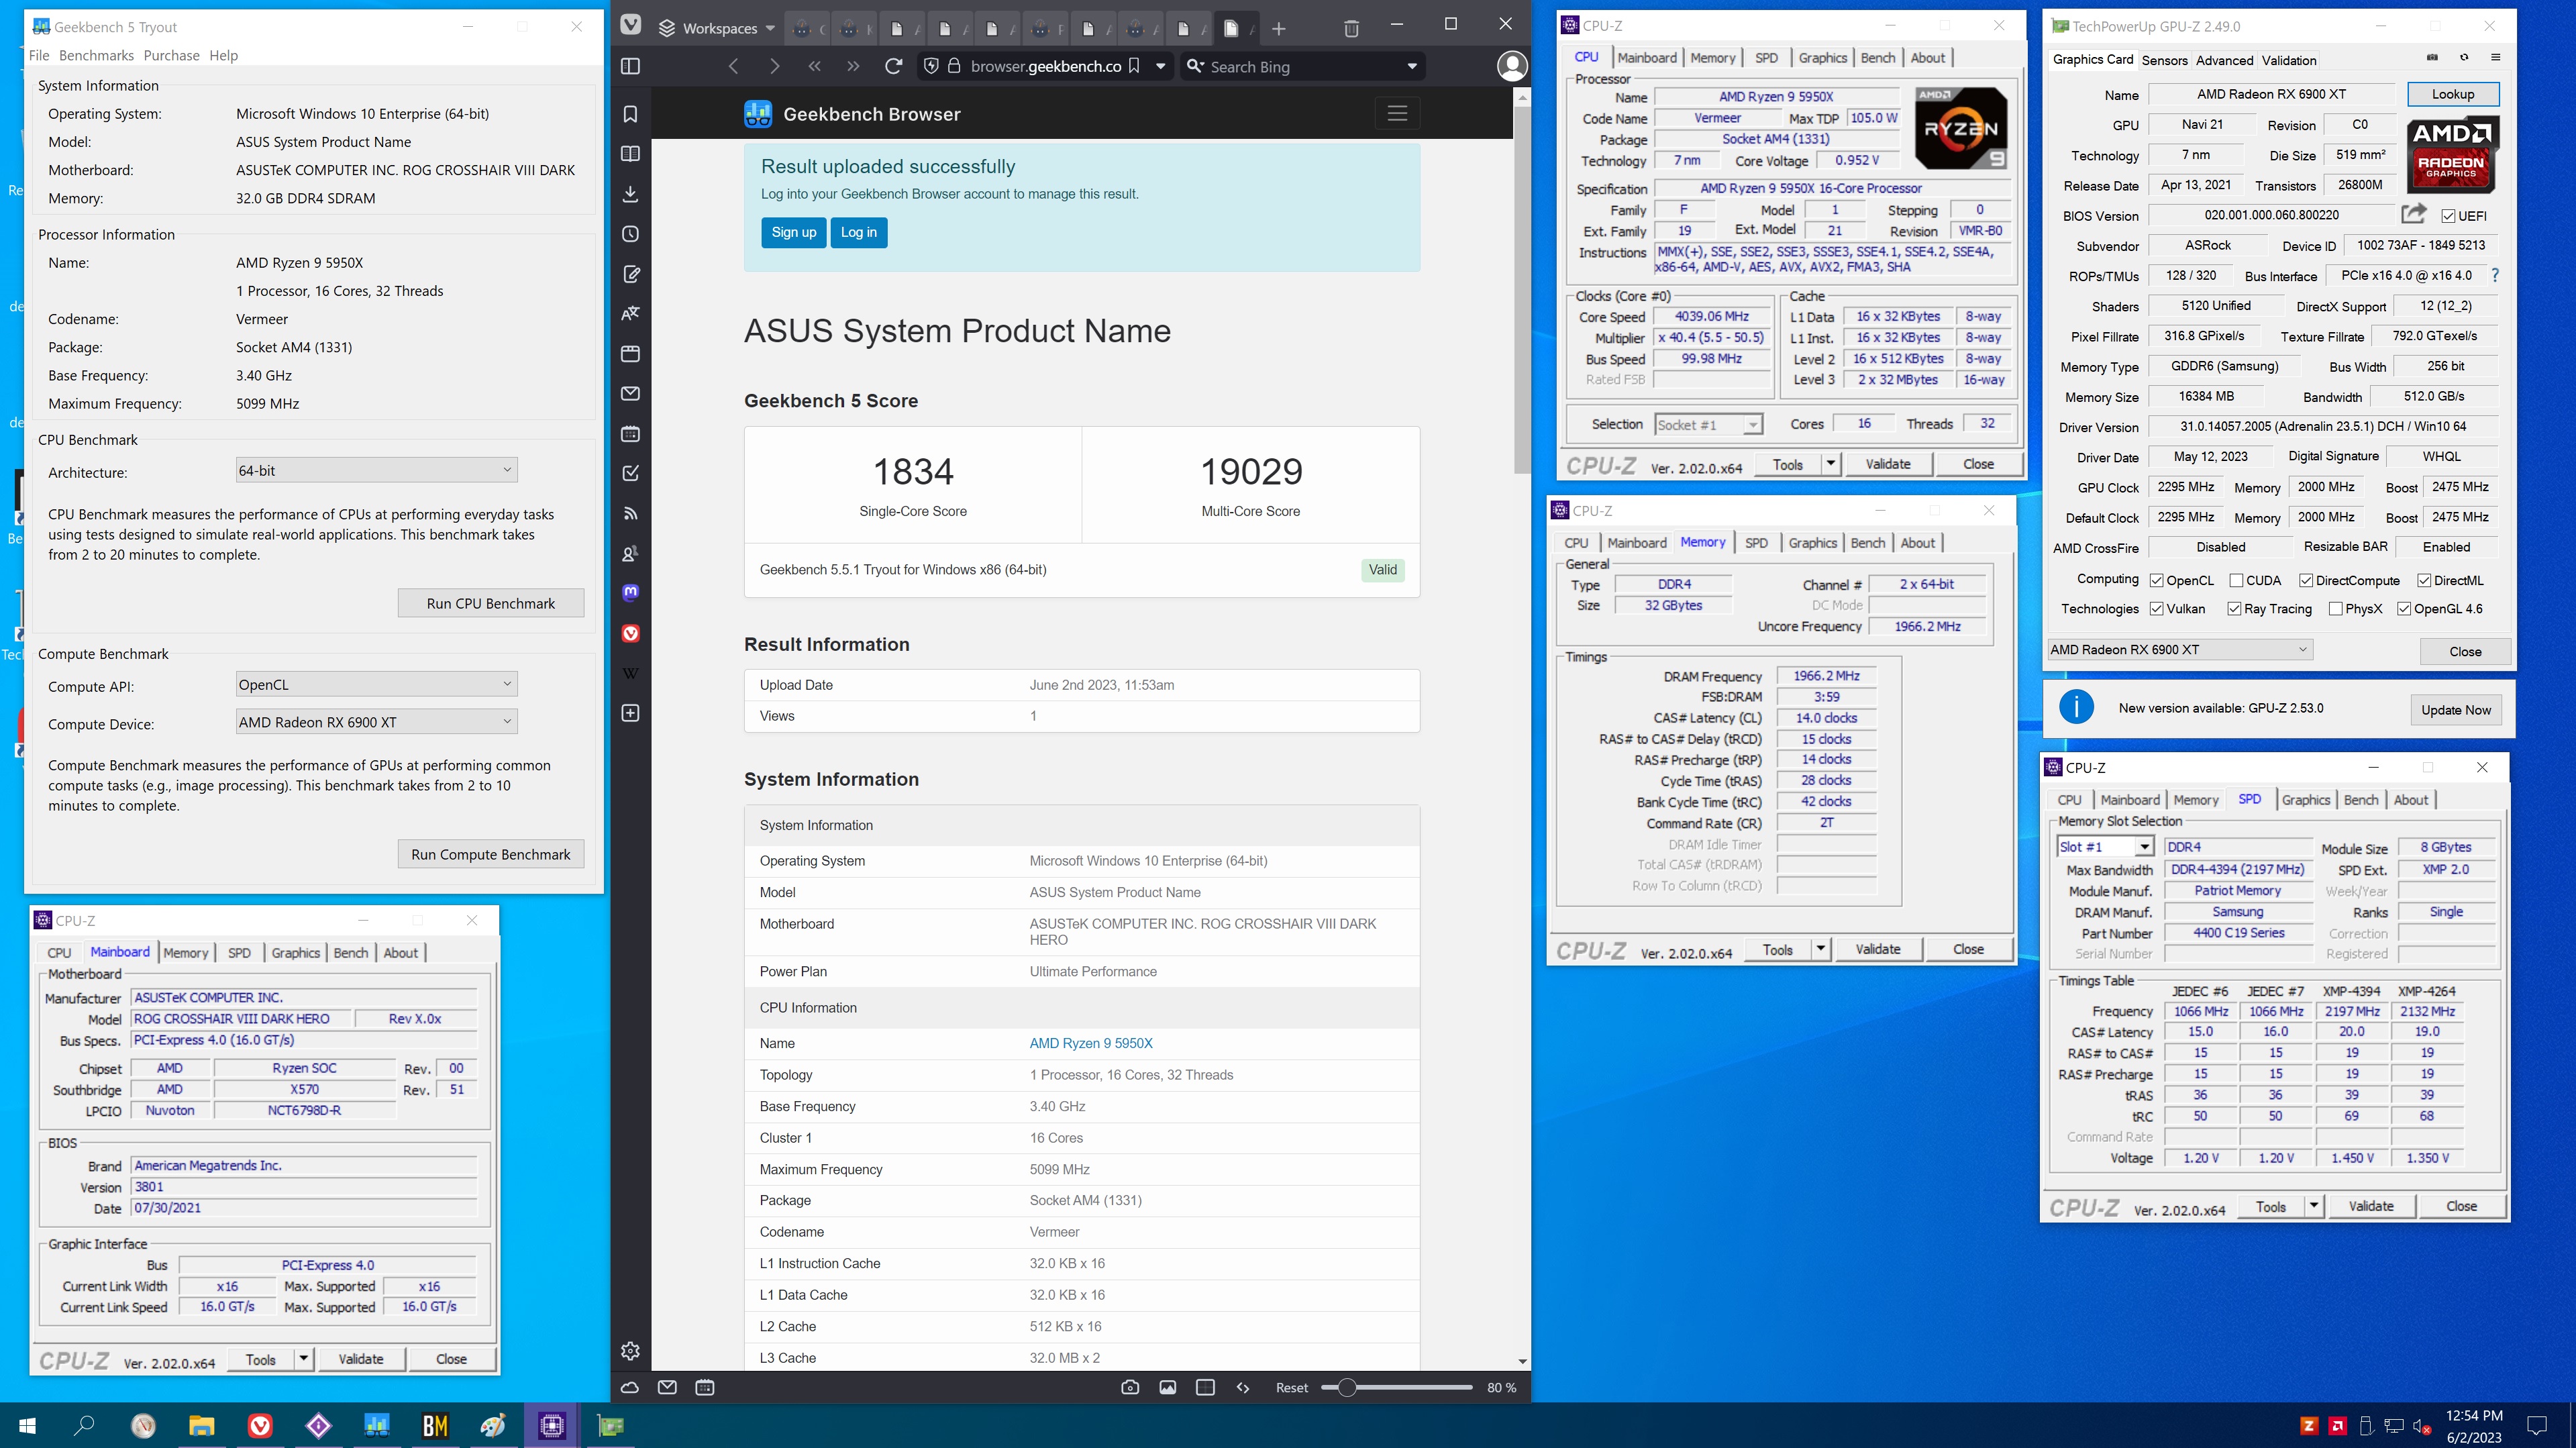This screenshot has width=2576, height=1448.
Task: Open user profile avatar in browser
Action: pos(1511,66)
